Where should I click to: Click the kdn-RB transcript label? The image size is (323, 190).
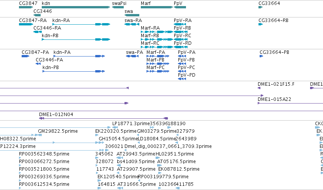[x=50, y=36]
